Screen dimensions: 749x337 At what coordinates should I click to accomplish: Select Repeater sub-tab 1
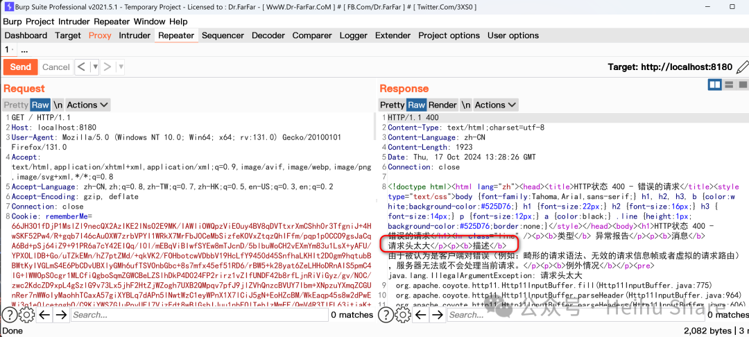(7, 50)
